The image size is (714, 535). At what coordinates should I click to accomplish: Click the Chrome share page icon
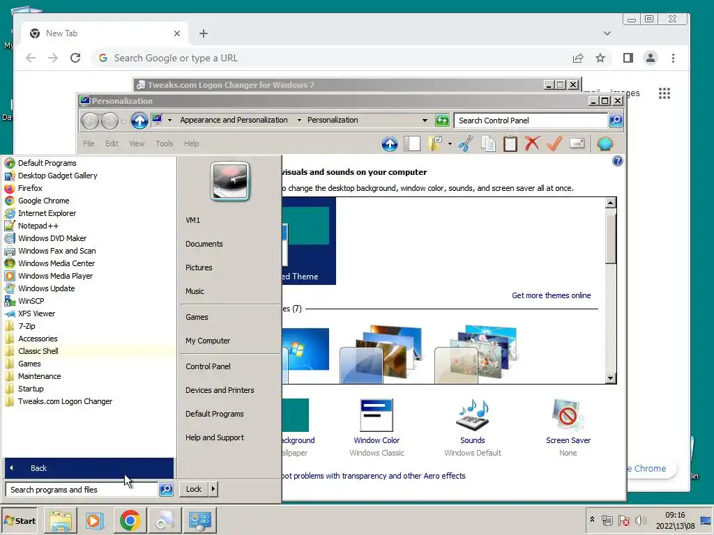coord(578,58)
